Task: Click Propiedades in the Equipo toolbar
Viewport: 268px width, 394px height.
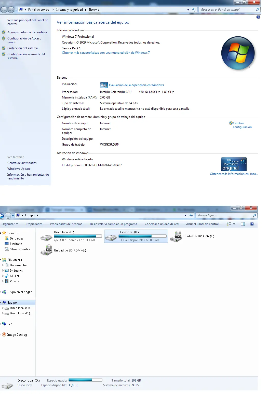Action: click(34, 224)
